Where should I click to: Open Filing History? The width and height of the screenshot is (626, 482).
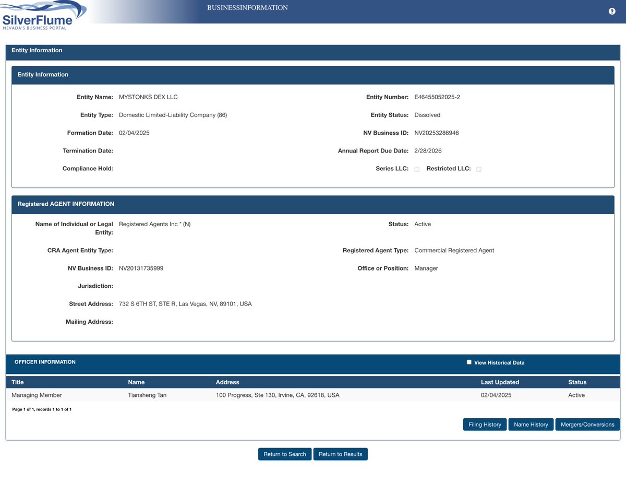tap(485, 425)
